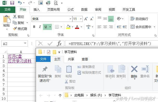Toggle Underline formatting

46,27
